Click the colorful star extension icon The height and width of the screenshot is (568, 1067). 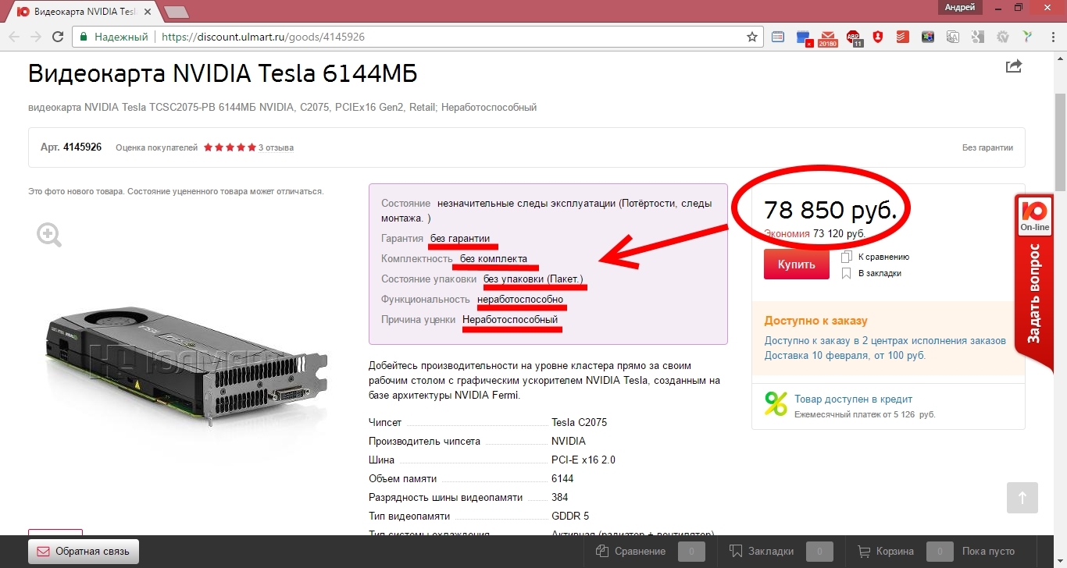928,37
